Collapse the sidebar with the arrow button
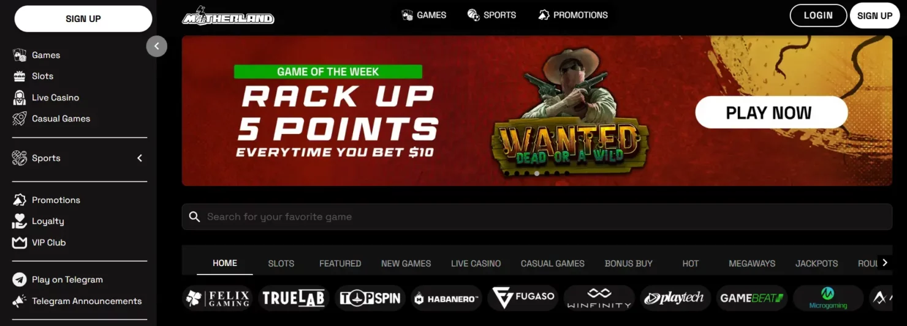Viewport: 907px width, 326px height. [x=157, y=46]
